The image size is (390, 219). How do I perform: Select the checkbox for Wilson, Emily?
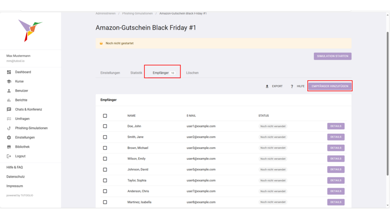tap(105, 159)
